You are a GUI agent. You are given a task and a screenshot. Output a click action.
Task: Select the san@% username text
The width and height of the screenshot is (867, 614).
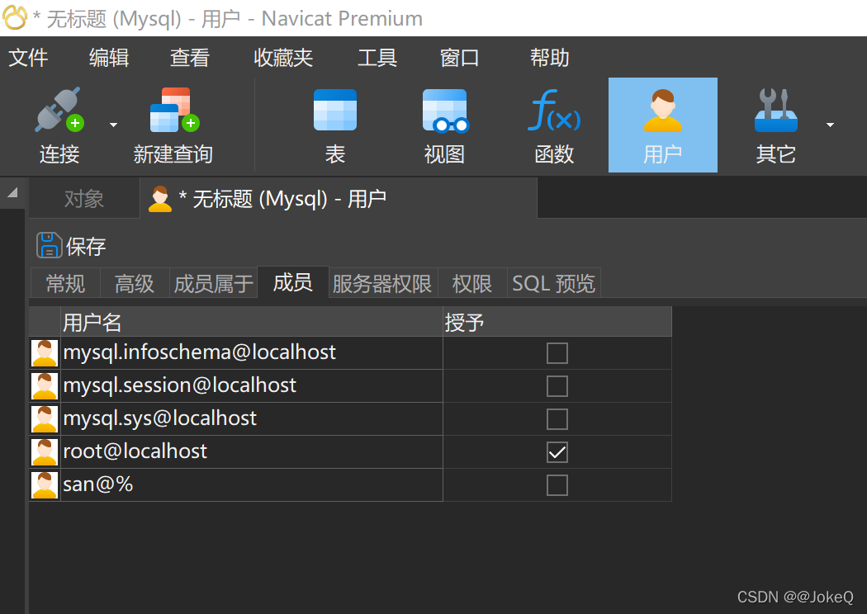(x=98, y=484)
